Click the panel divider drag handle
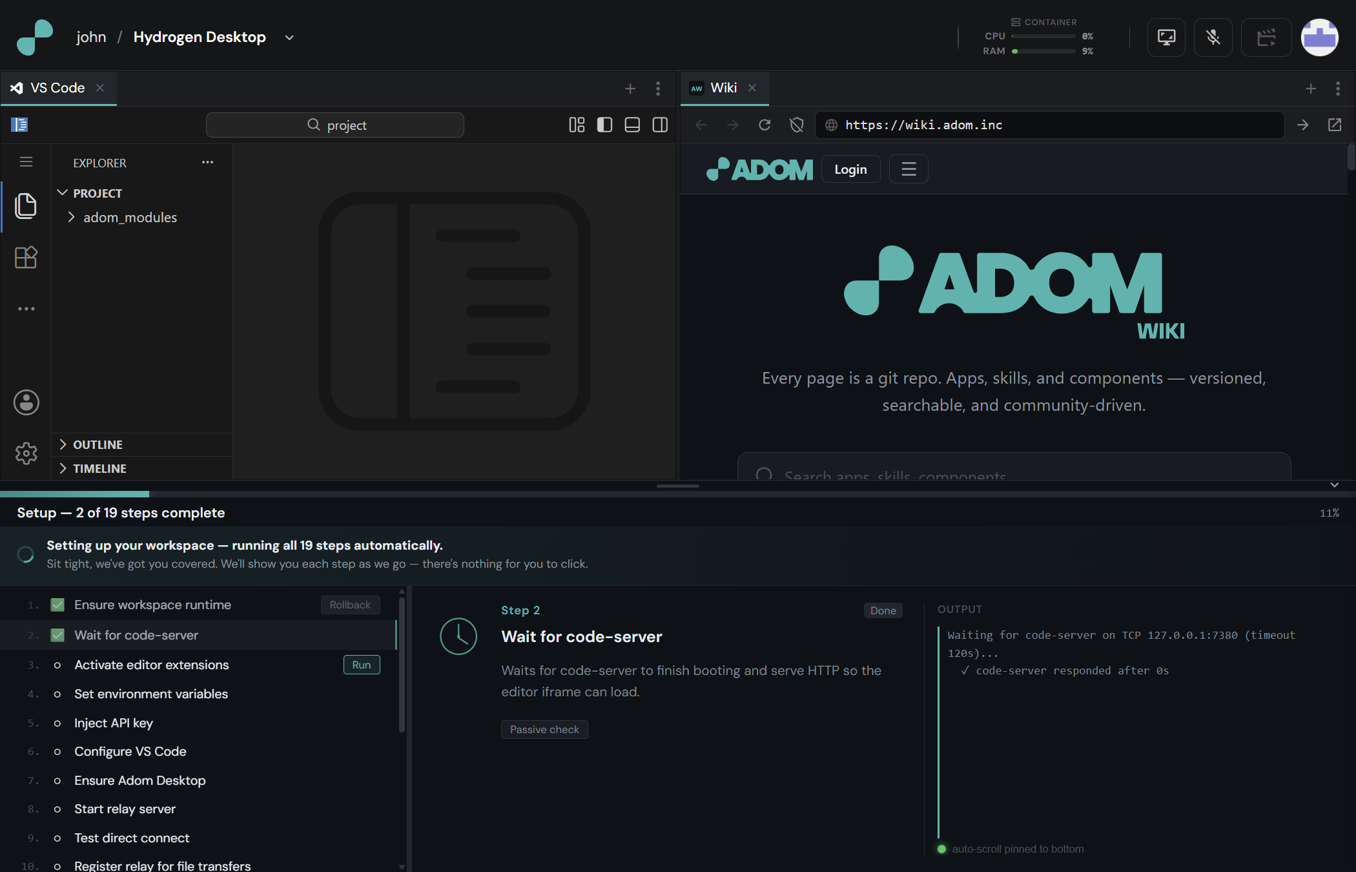Viewport: 1356px width, 872px height. point(678,486)
